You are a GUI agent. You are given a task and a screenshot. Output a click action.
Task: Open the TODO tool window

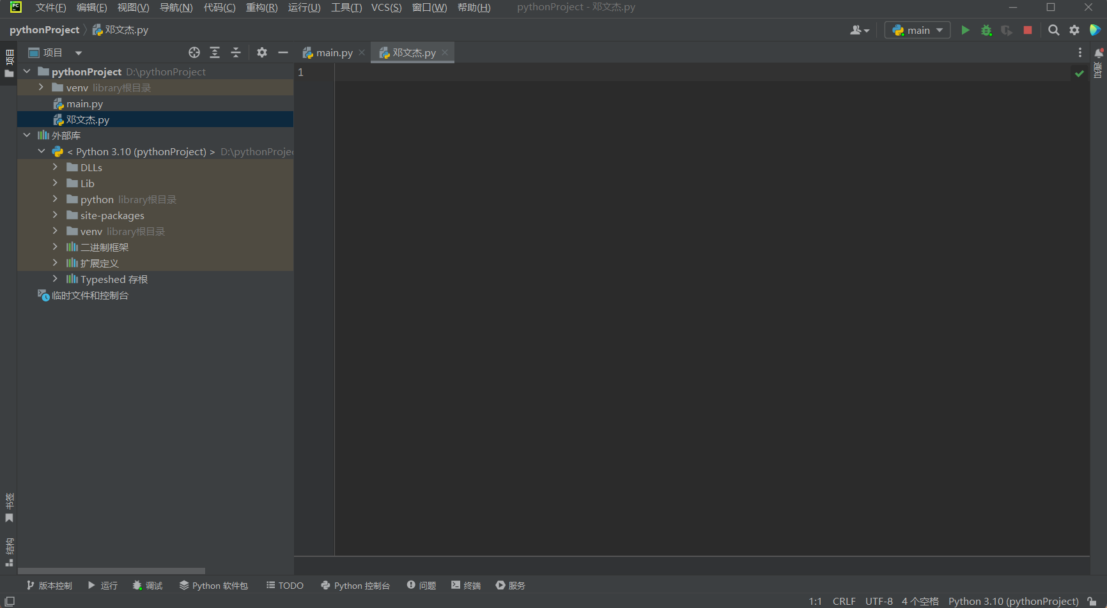coord(285,586)
